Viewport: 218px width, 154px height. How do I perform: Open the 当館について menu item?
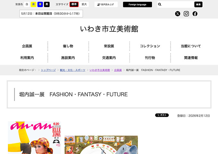[191, 46]
